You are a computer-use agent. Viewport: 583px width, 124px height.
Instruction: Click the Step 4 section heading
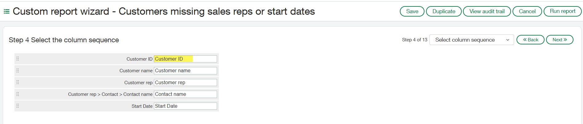(64, 40)
